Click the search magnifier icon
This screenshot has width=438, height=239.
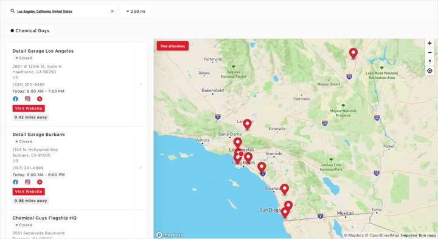(13, 11)
